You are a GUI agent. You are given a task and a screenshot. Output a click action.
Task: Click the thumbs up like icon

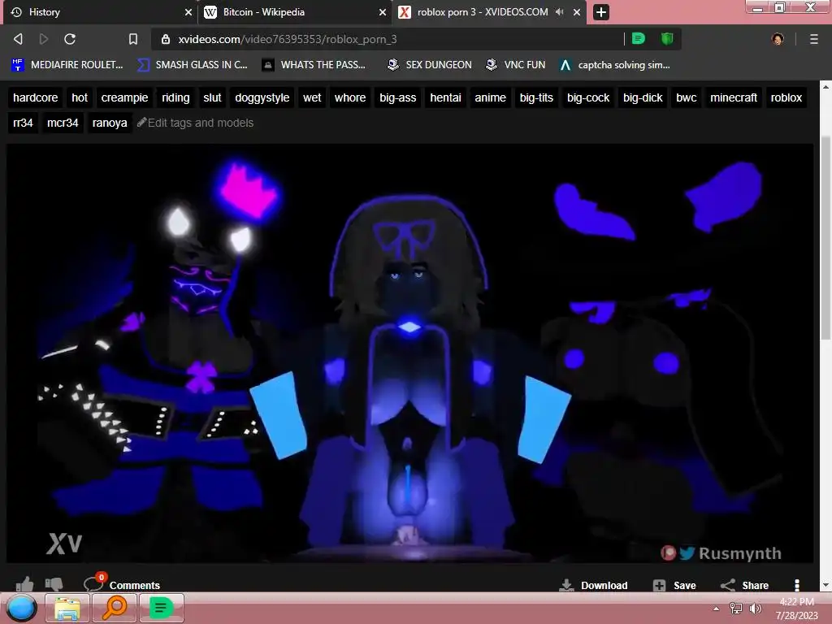[24, 584]
